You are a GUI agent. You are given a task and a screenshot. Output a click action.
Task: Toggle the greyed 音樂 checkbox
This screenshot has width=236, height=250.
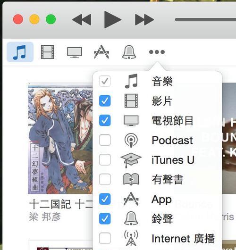[105, 81]
